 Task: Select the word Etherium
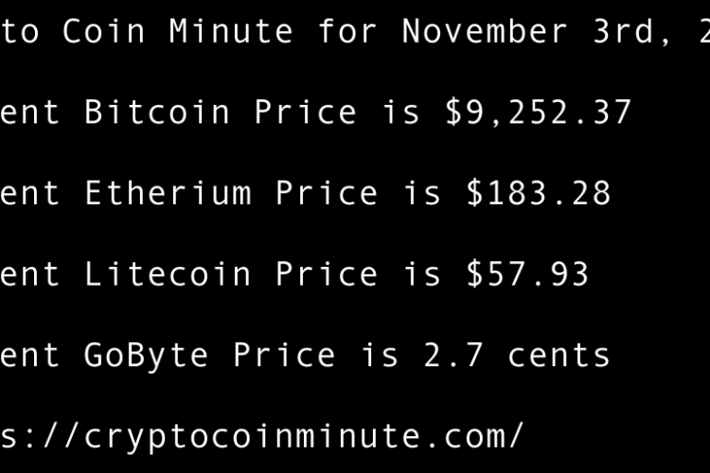tap(168, 194)
